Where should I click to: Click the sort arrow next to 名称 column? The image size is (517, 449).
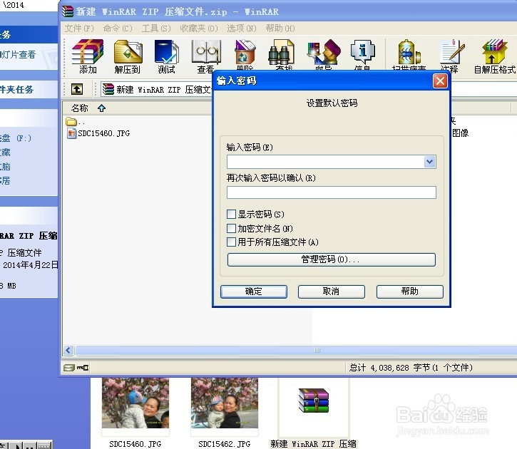tap(101, 108)
